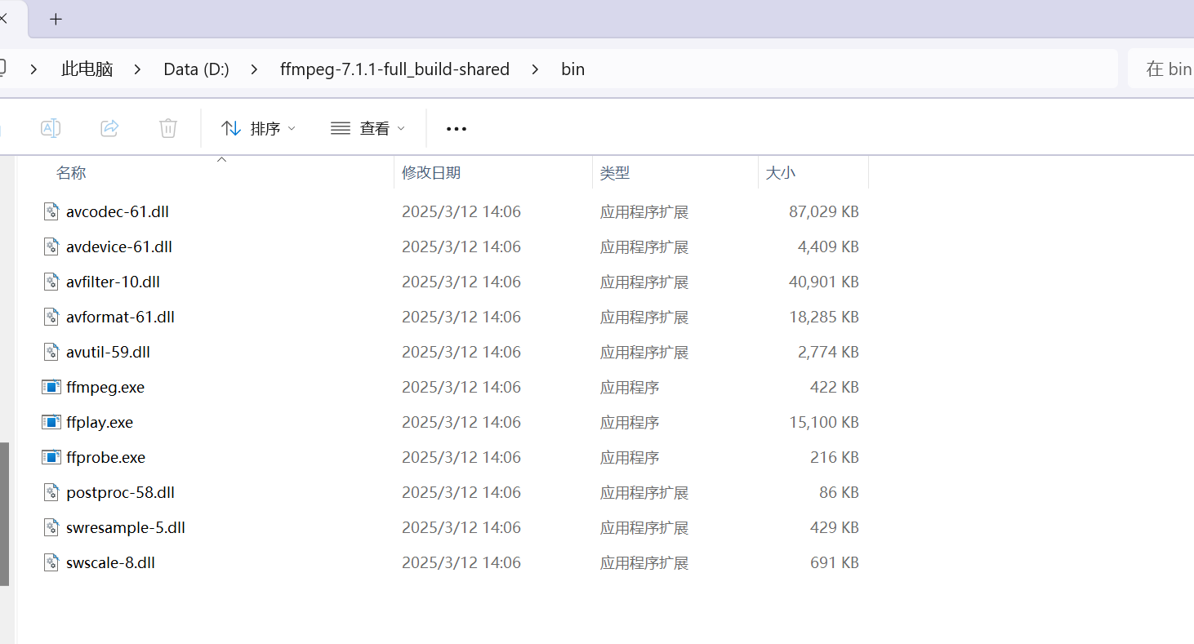Click the search box labeled 在 bin
The image size is (1194, 644).
pos(1161,69)
